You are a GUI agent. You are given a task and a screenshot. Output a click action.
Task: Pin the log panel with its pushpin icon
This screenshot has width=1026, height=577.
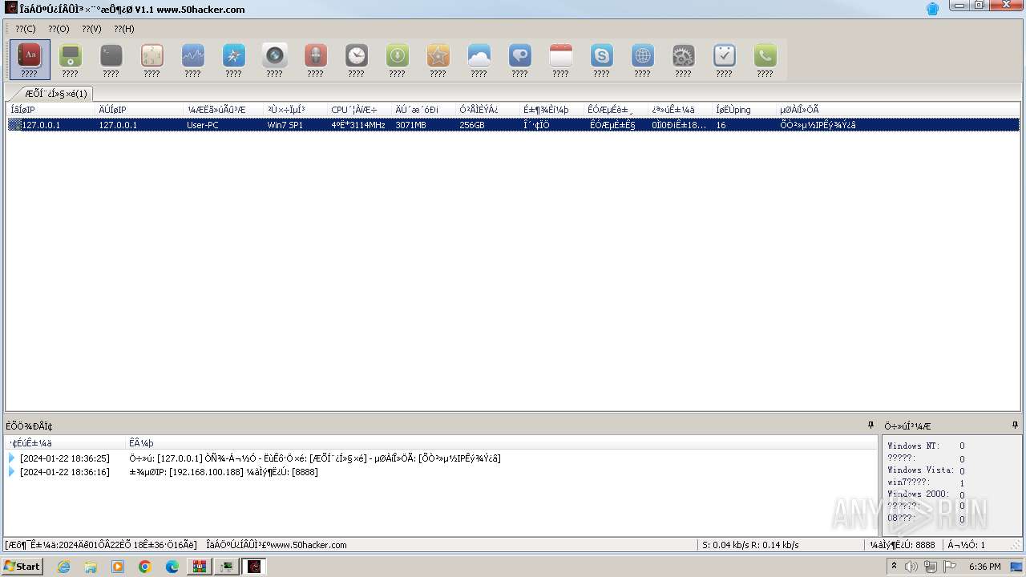pos(871,426)
